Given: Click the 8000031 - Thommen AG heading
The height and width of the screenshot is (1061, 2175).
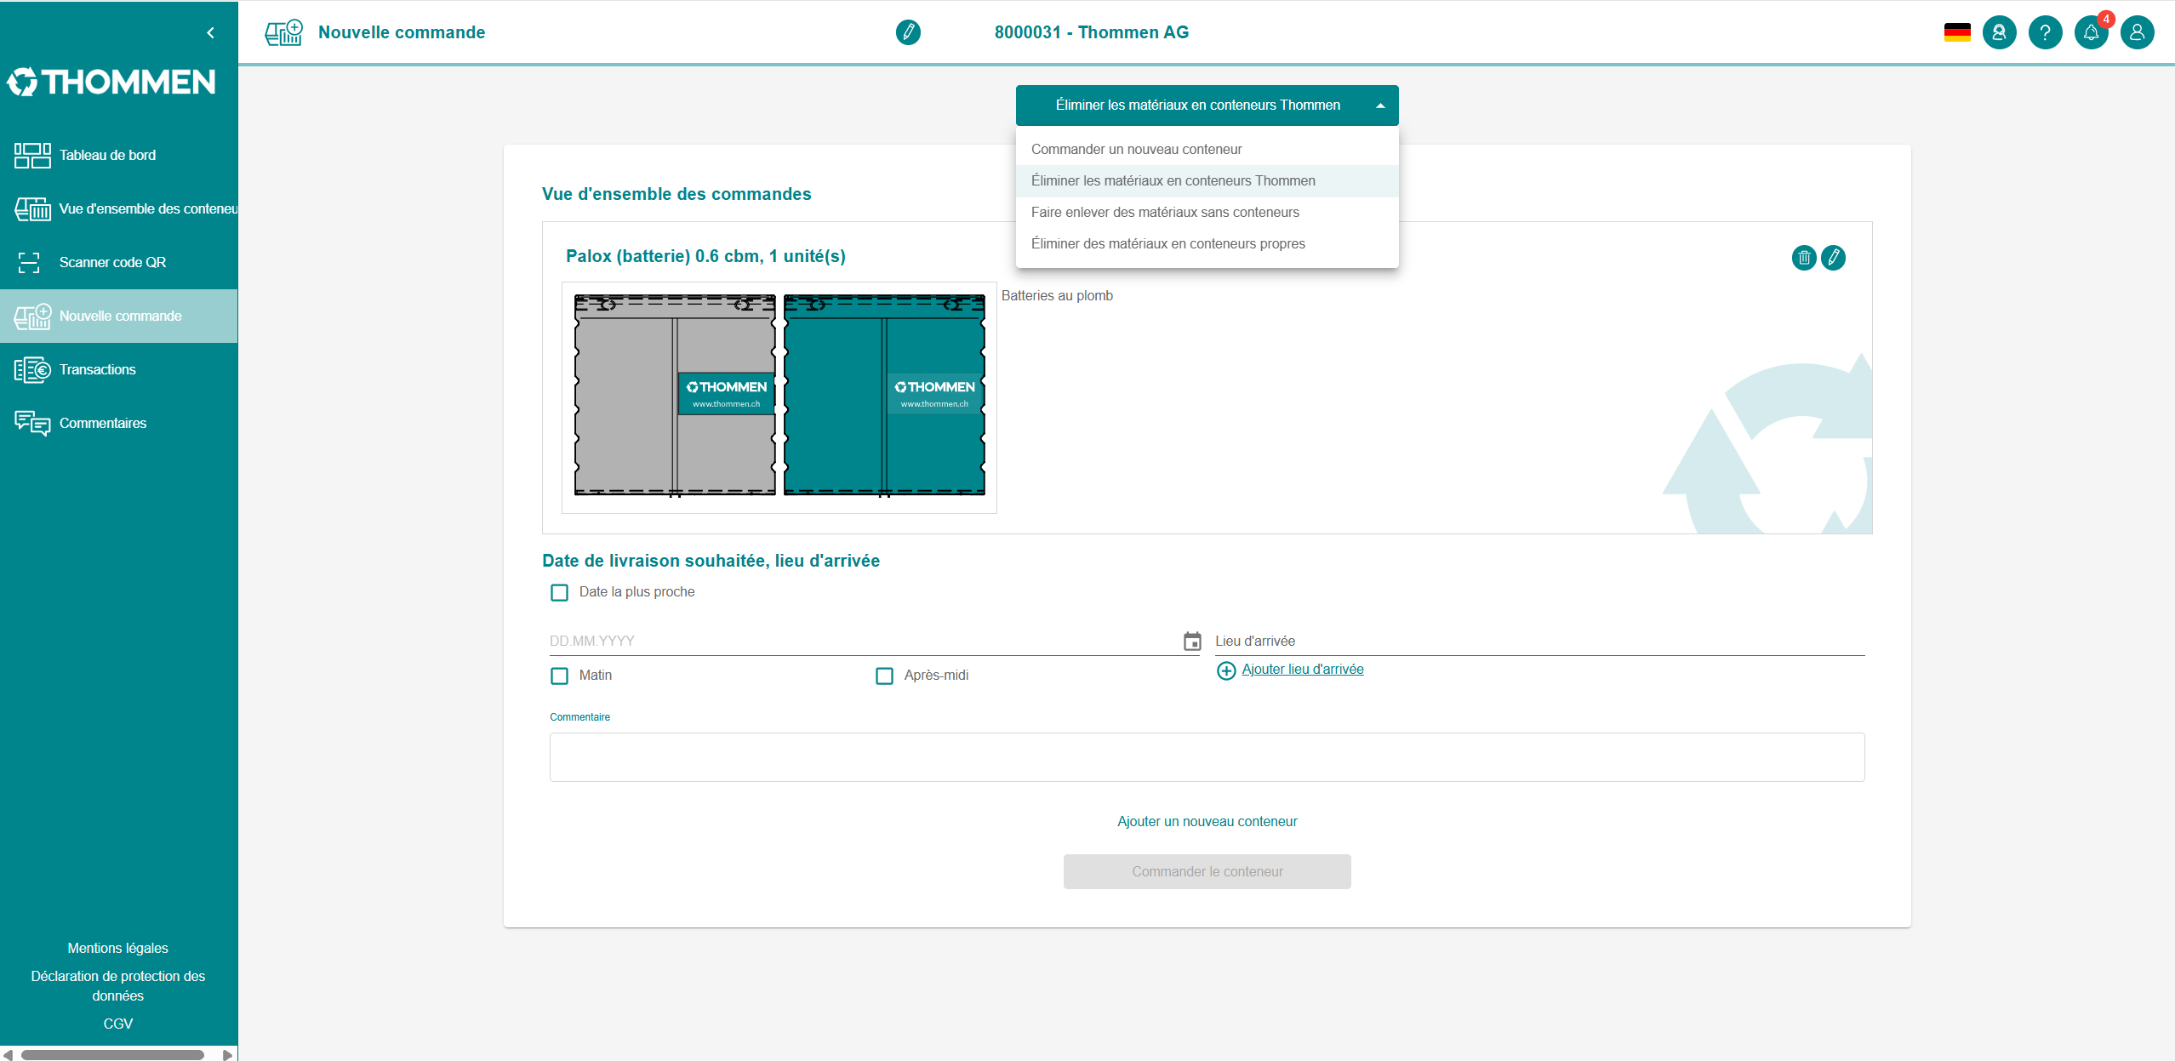Looking at the screenshot, I should click(x=1092, y=32).
